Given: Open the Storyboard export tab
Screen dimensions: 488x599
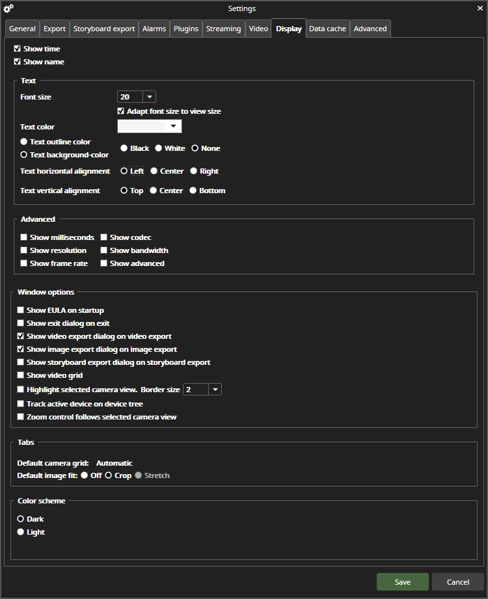Looking at the screenshot, I should click(x=104, y=29).
